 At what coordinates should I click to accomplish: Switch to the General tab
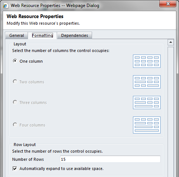[x=17, y=35]
